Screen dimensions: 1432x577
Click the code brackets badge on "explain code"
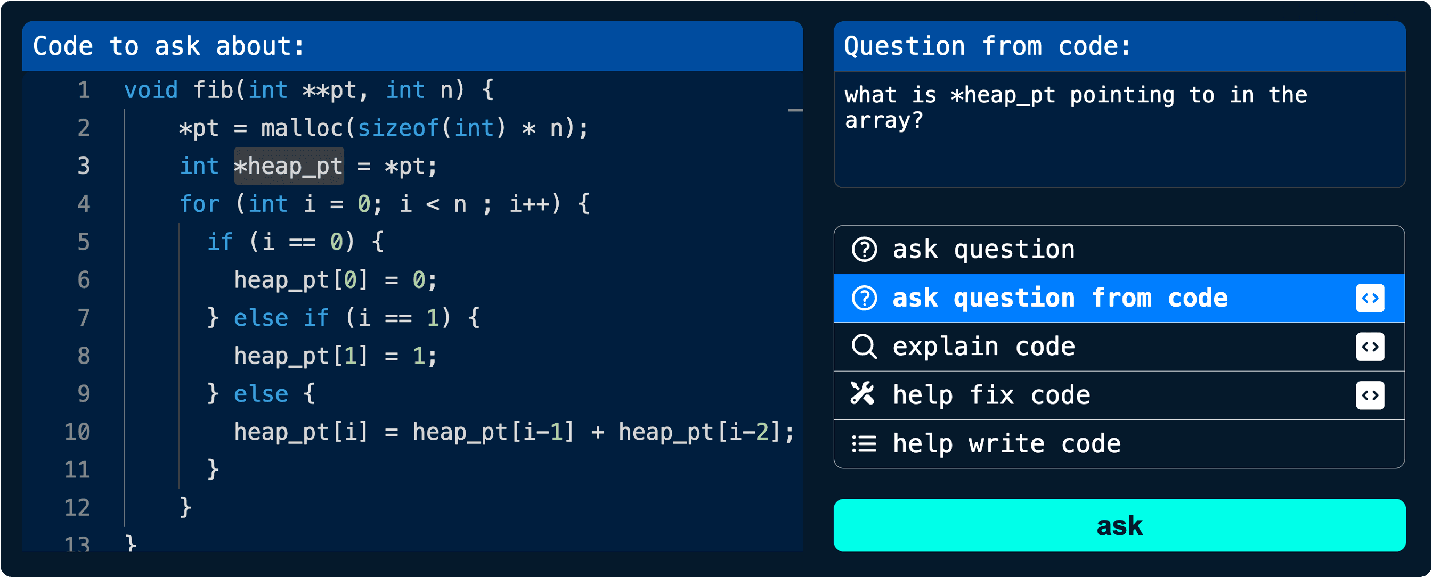tap(1370, 347)
